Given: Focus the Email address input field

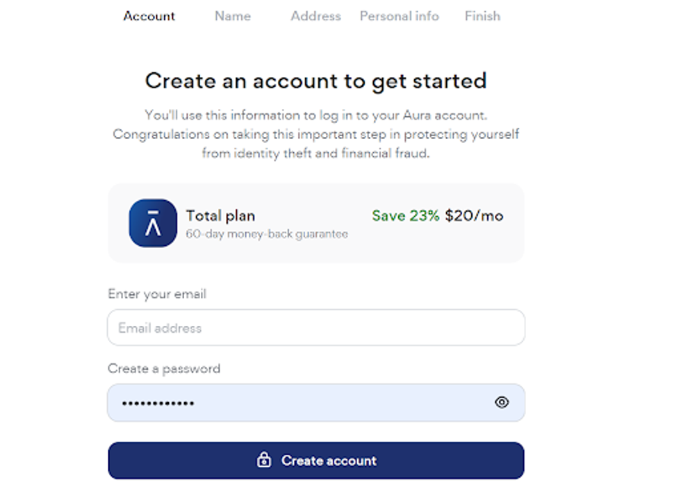Looking at the screenshot, I should pyautogui.click(x=315, y=328).
